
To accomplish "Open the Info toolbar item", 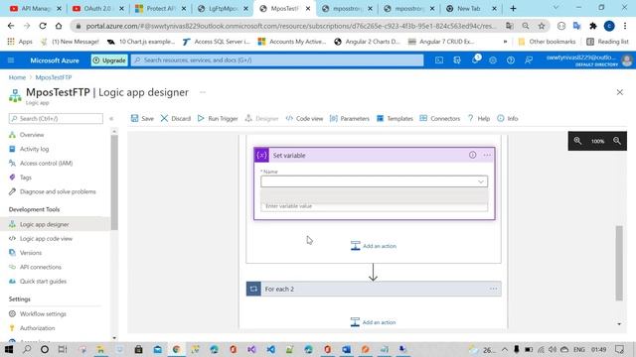I will tap(508, 118).
